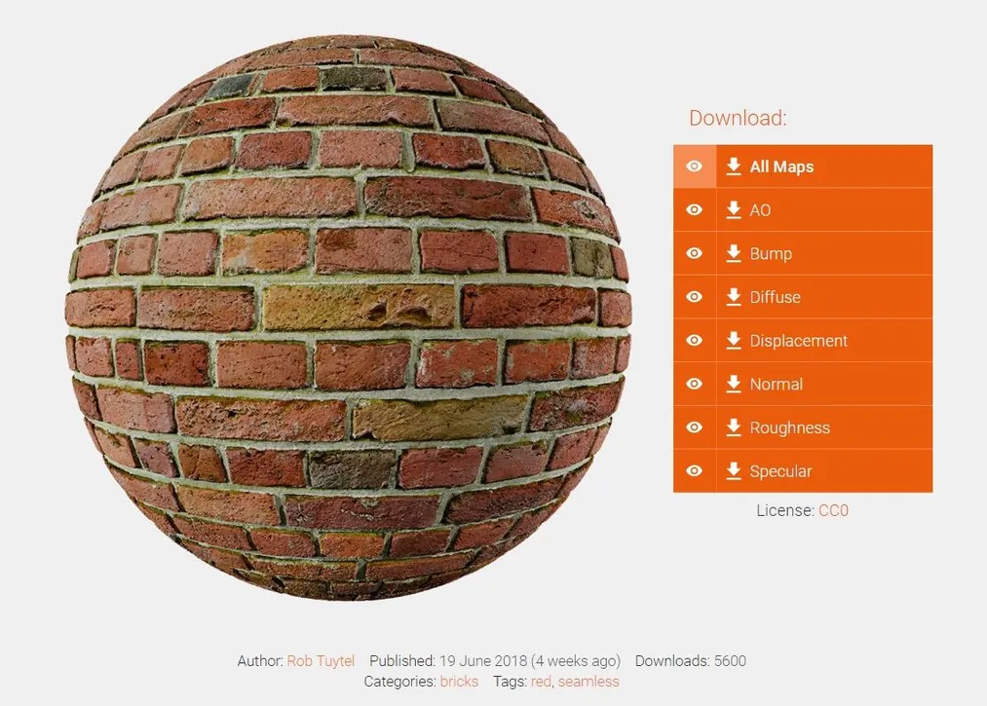
Task: Open the CC0 license link
Action: click(x=833, y=510)
